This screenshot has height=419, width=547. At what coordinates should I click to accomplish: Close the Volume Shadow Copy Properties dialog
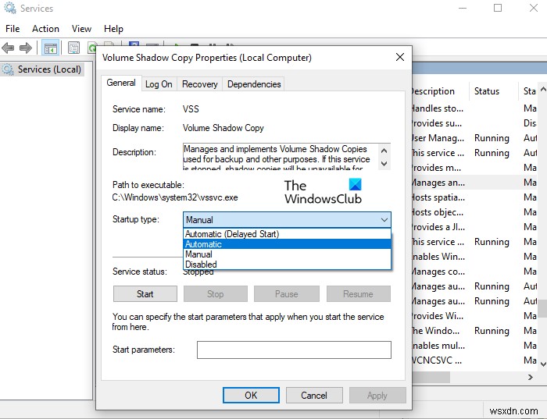[400, 57]
